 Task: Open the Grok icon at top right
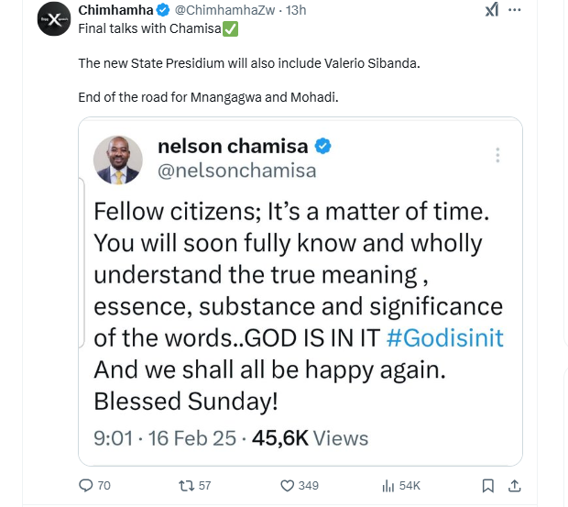tap(491, 10)
